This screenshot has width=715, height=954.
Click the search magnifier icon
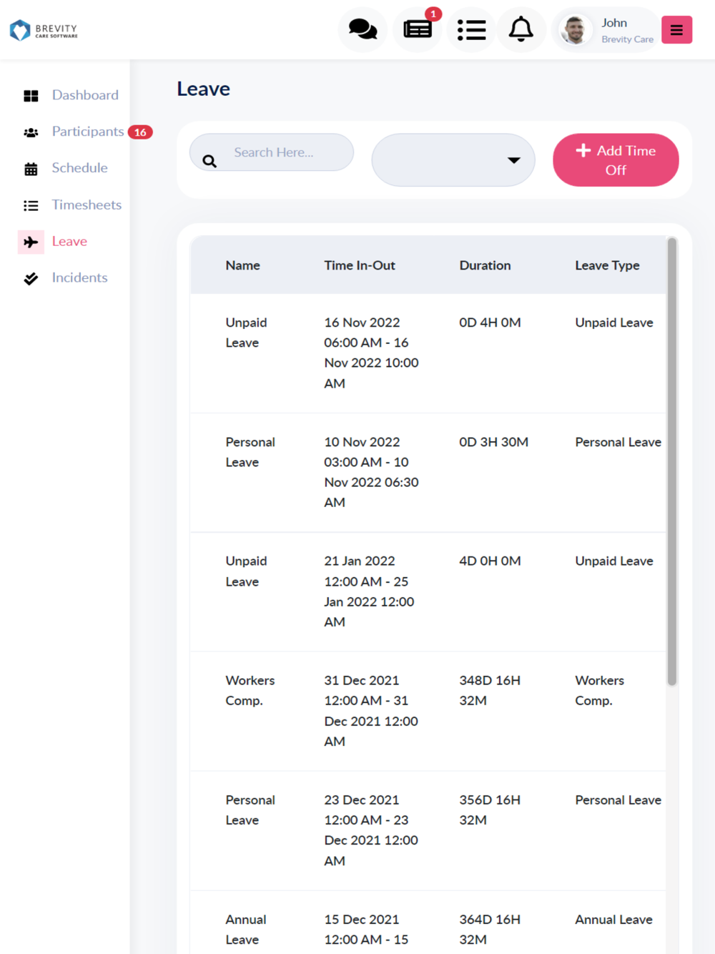(209, 161)
